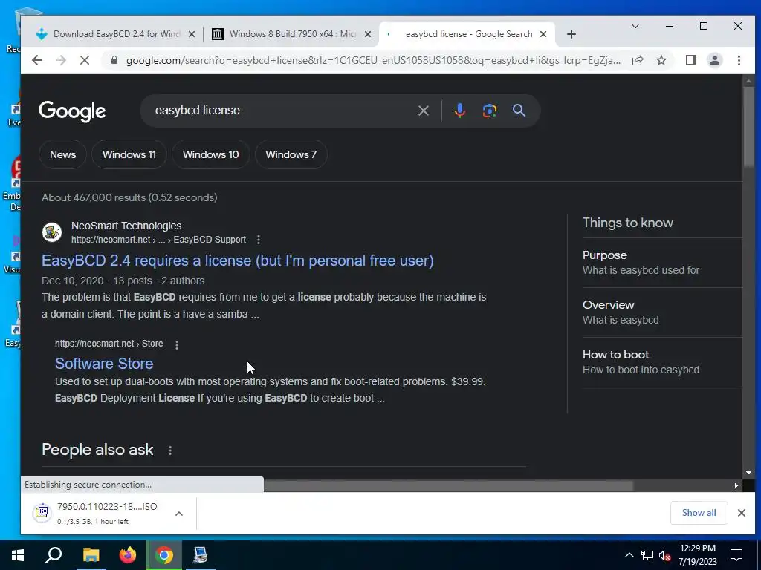Open the Windows notification center
Image resolution: width=761 pixels, height=570 pixels.
(736, 555)
